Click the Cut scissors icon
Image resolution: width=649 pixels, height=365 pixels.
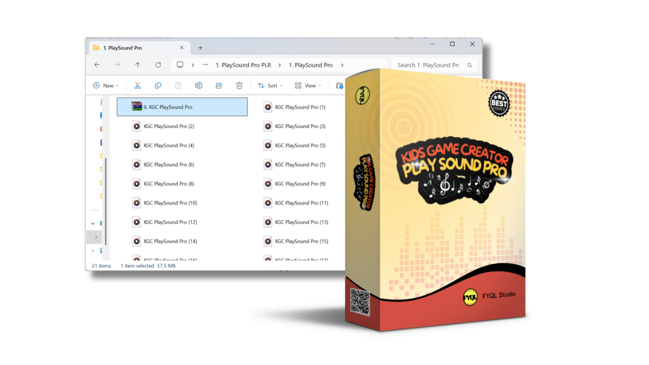pyautogui.click(x=137, y=86)
